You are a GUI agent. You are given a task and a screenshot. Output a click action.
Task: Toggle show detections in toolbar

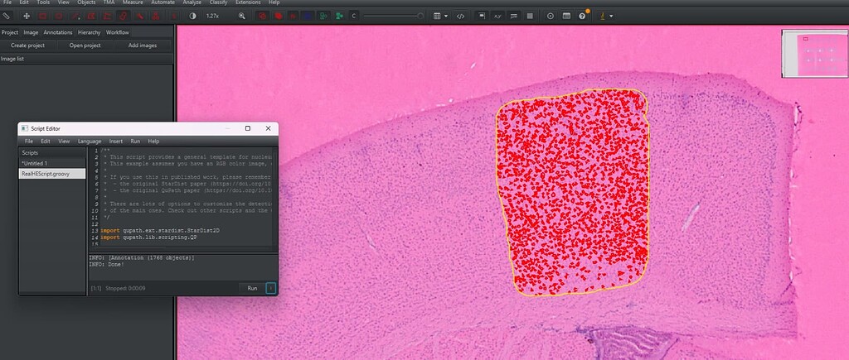click(x=279, y=17)
